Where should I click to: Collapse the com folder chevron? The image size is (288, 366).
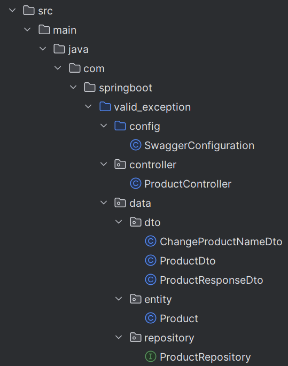(x=58, y=68)
